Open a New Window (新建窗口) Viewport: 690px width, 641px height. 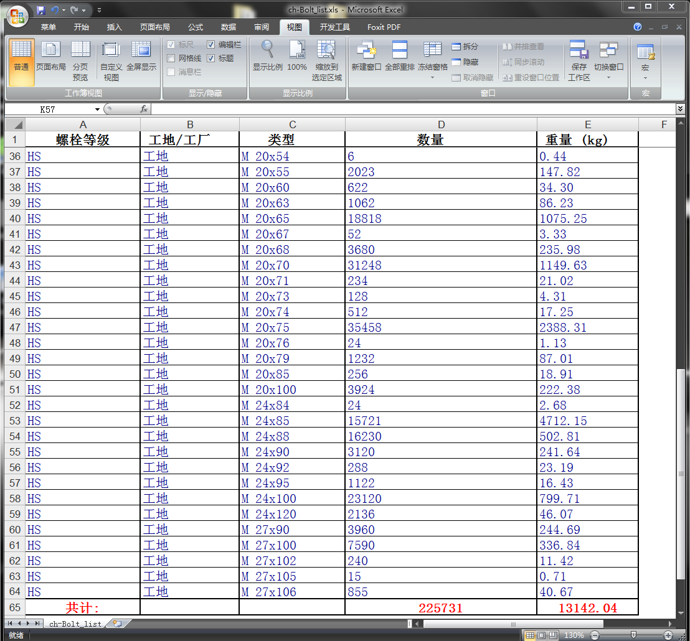tap(366, 56)
